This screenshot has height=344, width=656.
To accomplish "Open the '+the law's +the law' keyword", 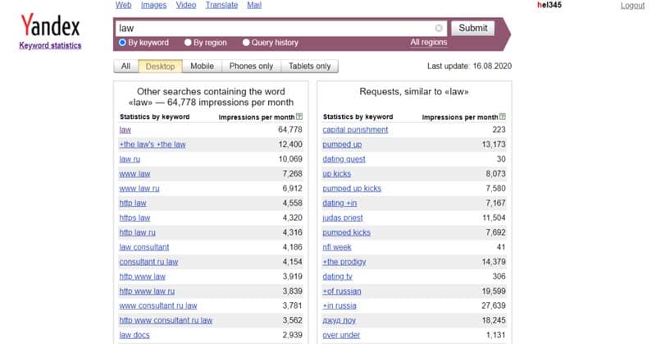I will [x=153, y=144].
